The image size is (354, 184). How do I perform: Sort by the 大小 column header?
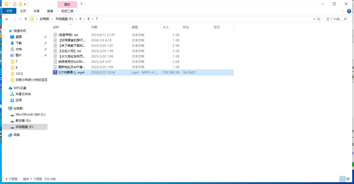pos(165,27)
